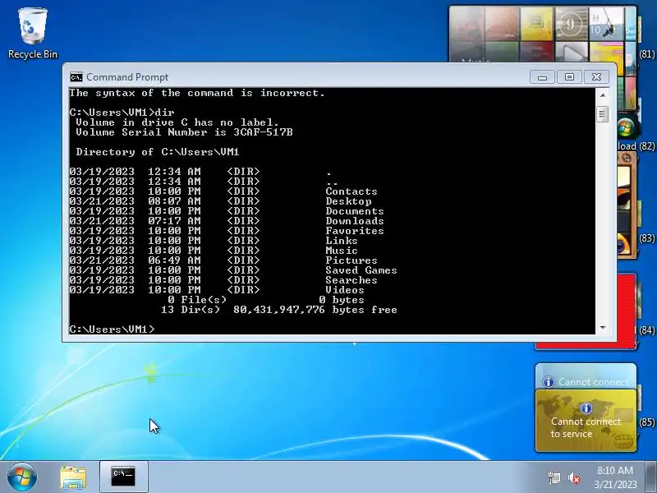Click the last C:\Users\VM1> prompt line

tap(113, 329)
